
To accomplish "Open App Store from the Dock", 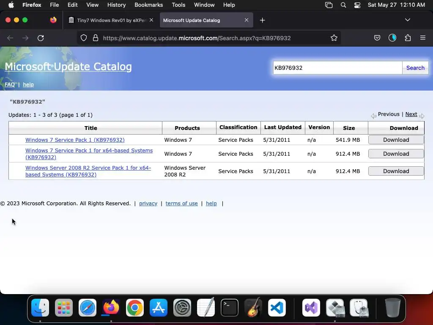I will click(159, 308).
